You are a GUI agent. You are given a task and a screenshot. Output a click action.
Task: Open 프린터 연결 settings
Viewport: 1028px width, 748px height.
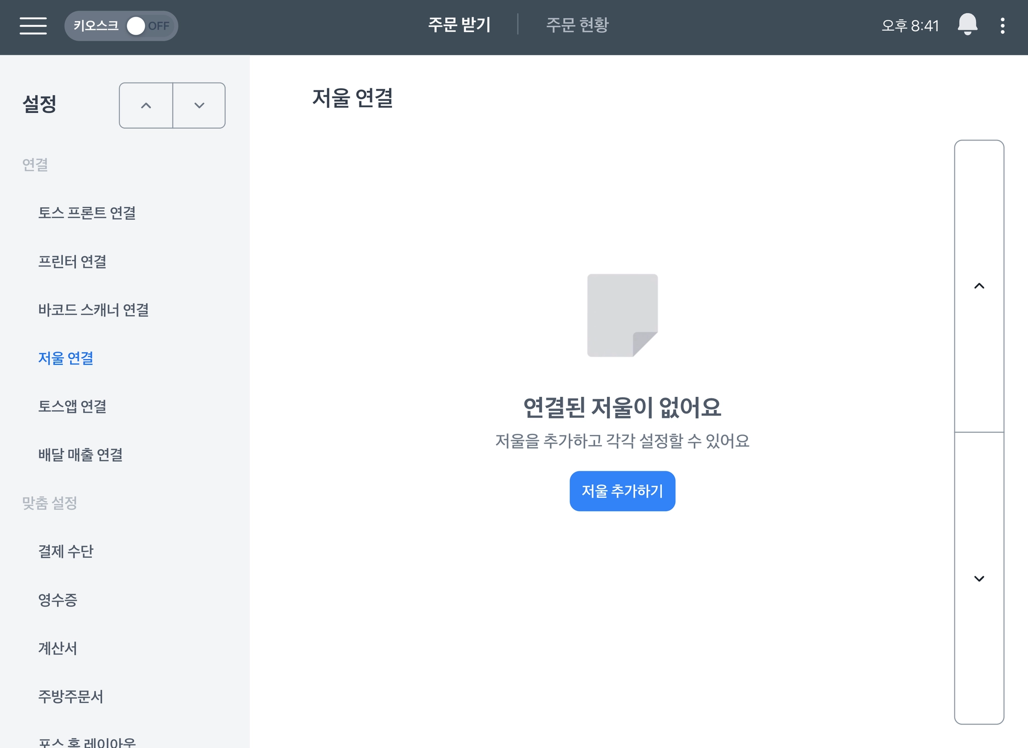72,261
